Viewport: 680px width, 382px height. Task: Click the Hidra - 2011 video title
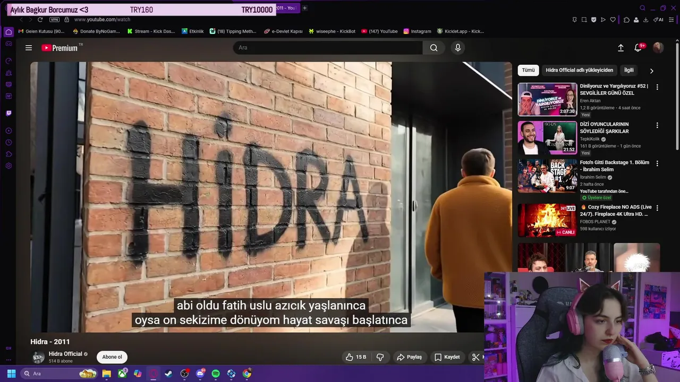[x=50, y=342]
